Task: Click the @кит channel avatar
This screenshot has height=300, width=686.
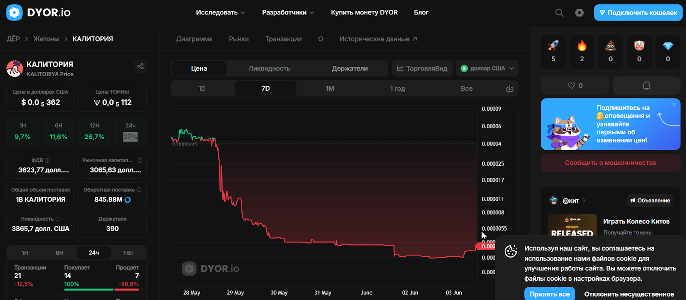Action: [x=554, y=200]
